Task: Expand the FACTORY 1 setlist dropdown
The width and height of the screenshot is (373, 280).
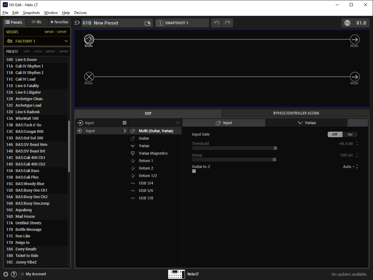Action: click(66, 41)
